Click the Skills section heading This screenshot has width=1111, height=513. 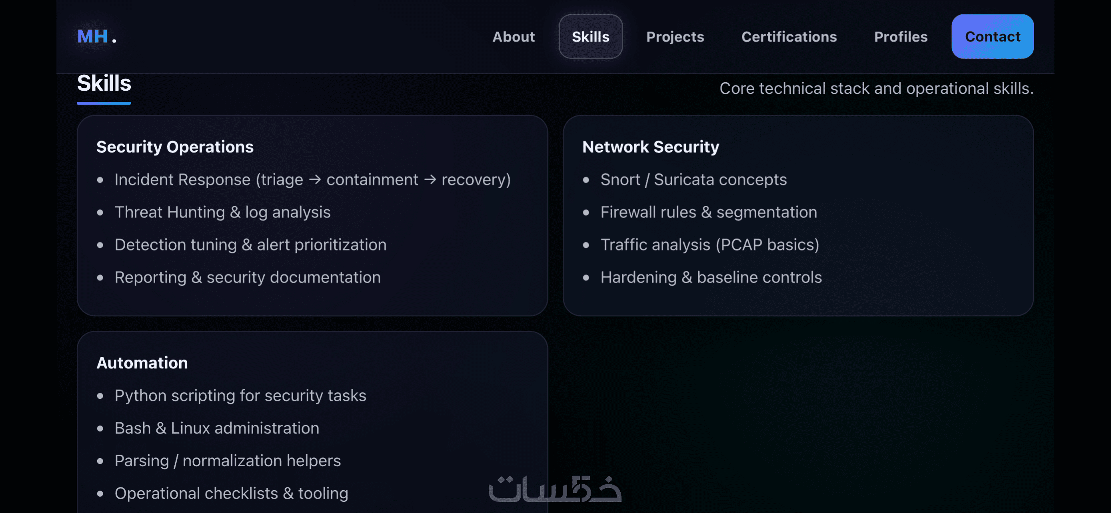tap(104, 83)
